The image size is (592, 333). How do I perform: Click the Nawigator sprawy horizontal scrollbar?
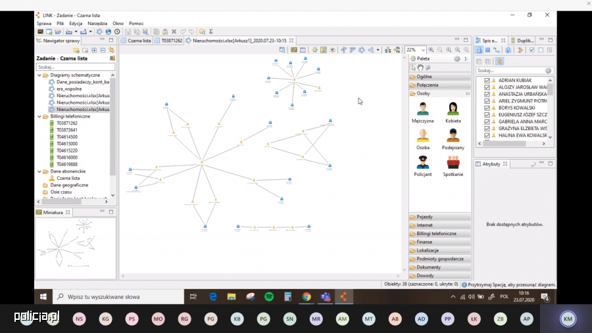click(62, 202)
